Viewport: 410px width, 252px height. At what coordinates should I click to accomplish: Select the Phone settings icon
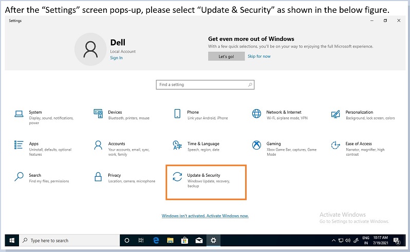[177, 114]
